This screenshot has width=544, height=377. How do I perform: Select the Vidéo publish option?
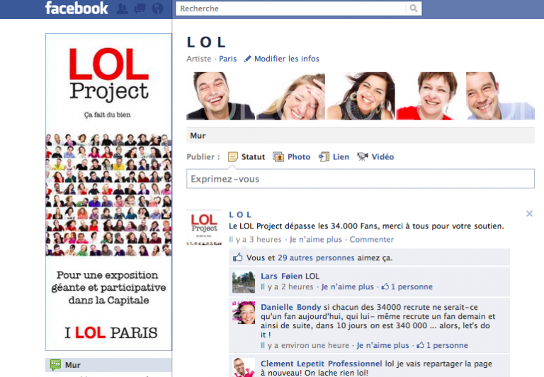click(375, 157)
